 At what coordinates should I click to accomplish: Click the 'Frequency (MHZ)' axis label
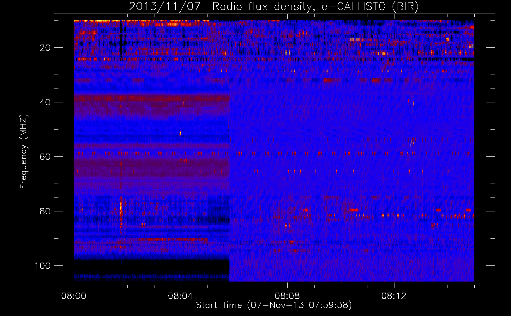pos(24,152)
